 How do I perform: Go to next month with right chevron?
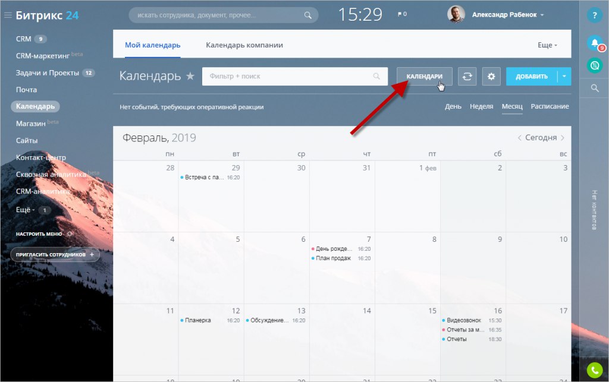tap(563, 138)
